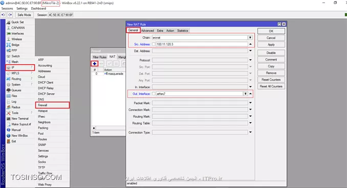Open Bridge in the sidebar
347x188 pixels.
15,45
